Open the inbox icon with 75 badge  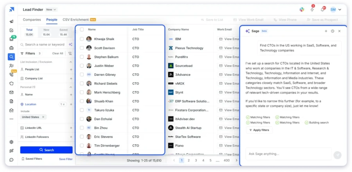pyautogui.click(x=11, y=39)
